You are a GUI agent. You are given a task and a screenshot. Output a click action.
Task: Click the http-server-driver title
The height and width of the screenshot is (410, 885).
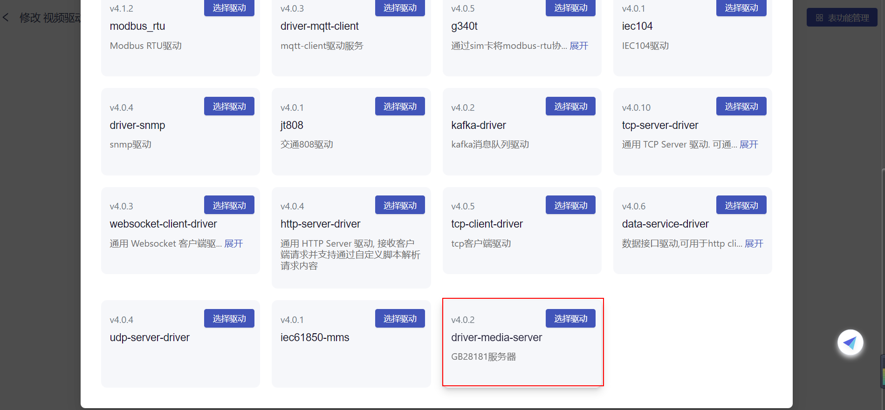tap(320, 224)
